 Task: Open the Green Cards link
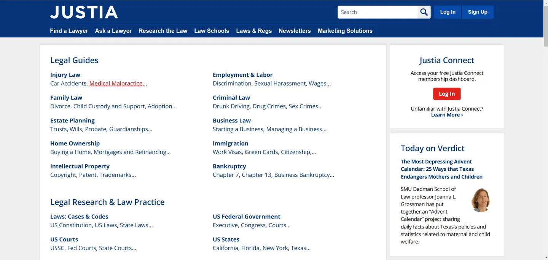261,152
